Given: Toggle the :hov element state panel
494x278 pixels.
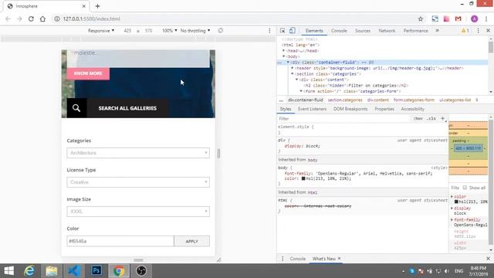Looking at the screenshot, I should tap(418, 118).
